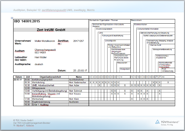
Task: Click the table move handle icon
Action: [12, 18]
